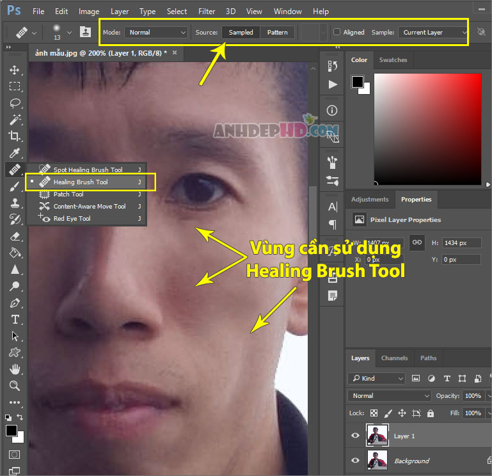Image resolution: width=492 pixels, height=476 pixels.
Task: Open the Mode dropdown set to Normal
Action: pyautogui.click(x=156, y=33)
